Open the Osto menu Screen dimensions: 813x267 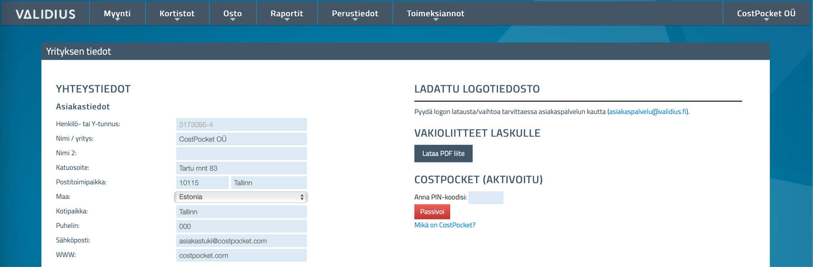coord(233,13)
